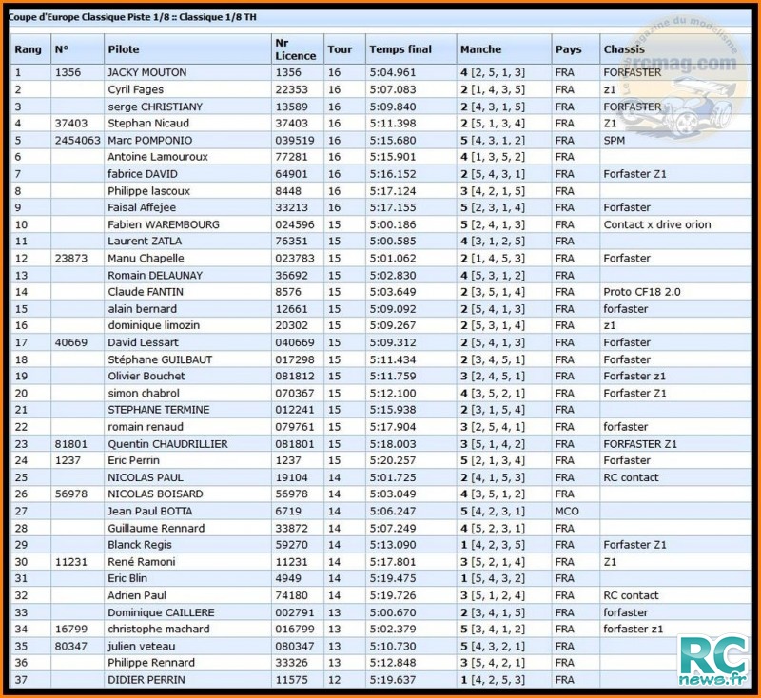This screenshot has width=761, height=698.
Task: Select pilot name Blanck Regis
Action: pos(140,545)
